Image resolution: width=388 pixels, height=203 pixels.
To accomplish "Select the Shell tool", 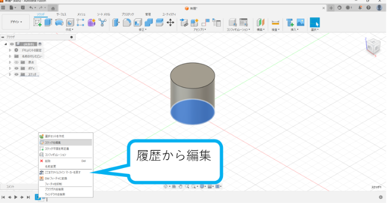I will (138, 23).
